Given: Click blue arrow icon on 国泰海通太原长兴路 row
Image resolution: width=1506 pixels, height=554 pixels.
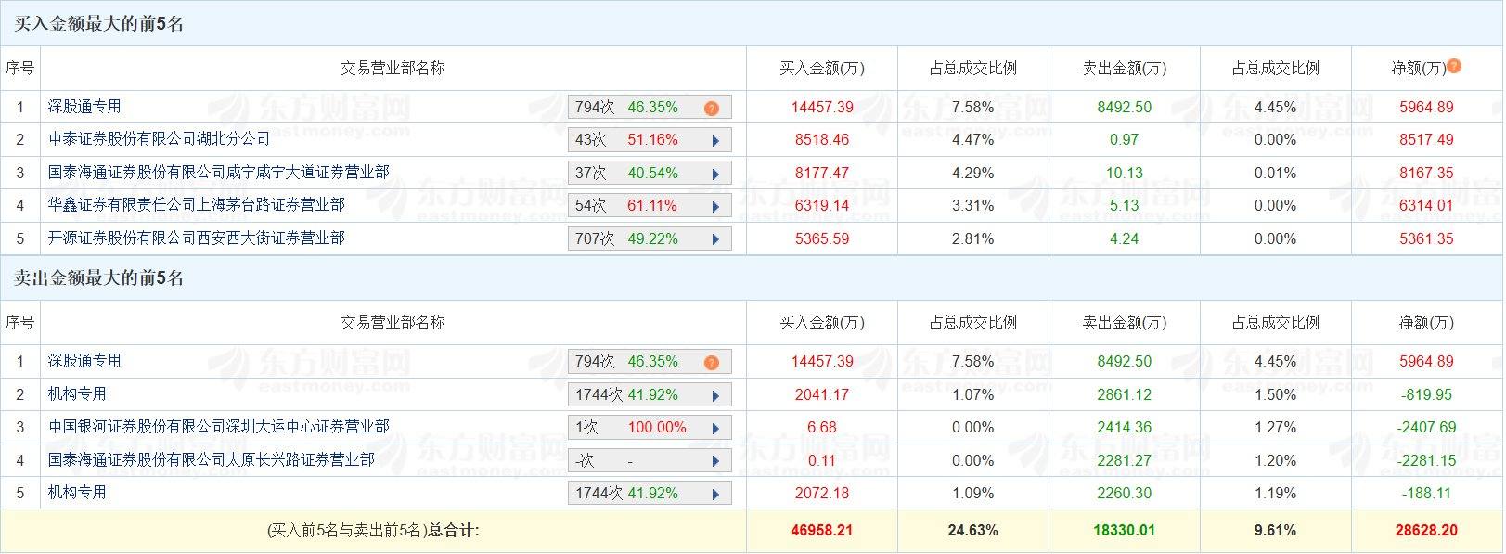Looking at the screenshot, I should [714, 460].
